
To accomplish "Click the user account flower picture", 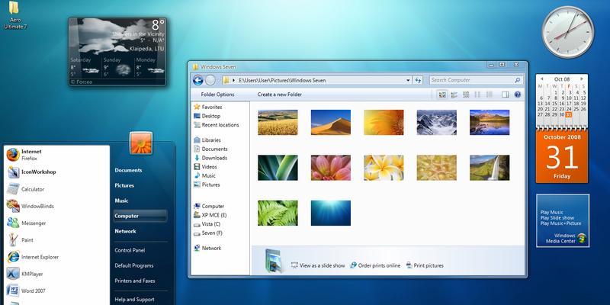I will coord(141,143).
